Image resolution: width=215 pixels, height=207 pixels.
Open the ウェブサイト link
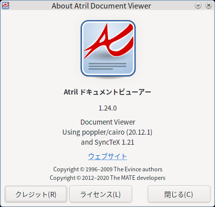[x=107, y=156]
